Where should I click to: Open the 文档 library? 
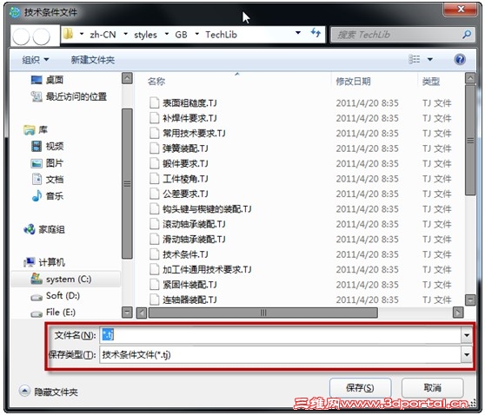tap(47, 179)
